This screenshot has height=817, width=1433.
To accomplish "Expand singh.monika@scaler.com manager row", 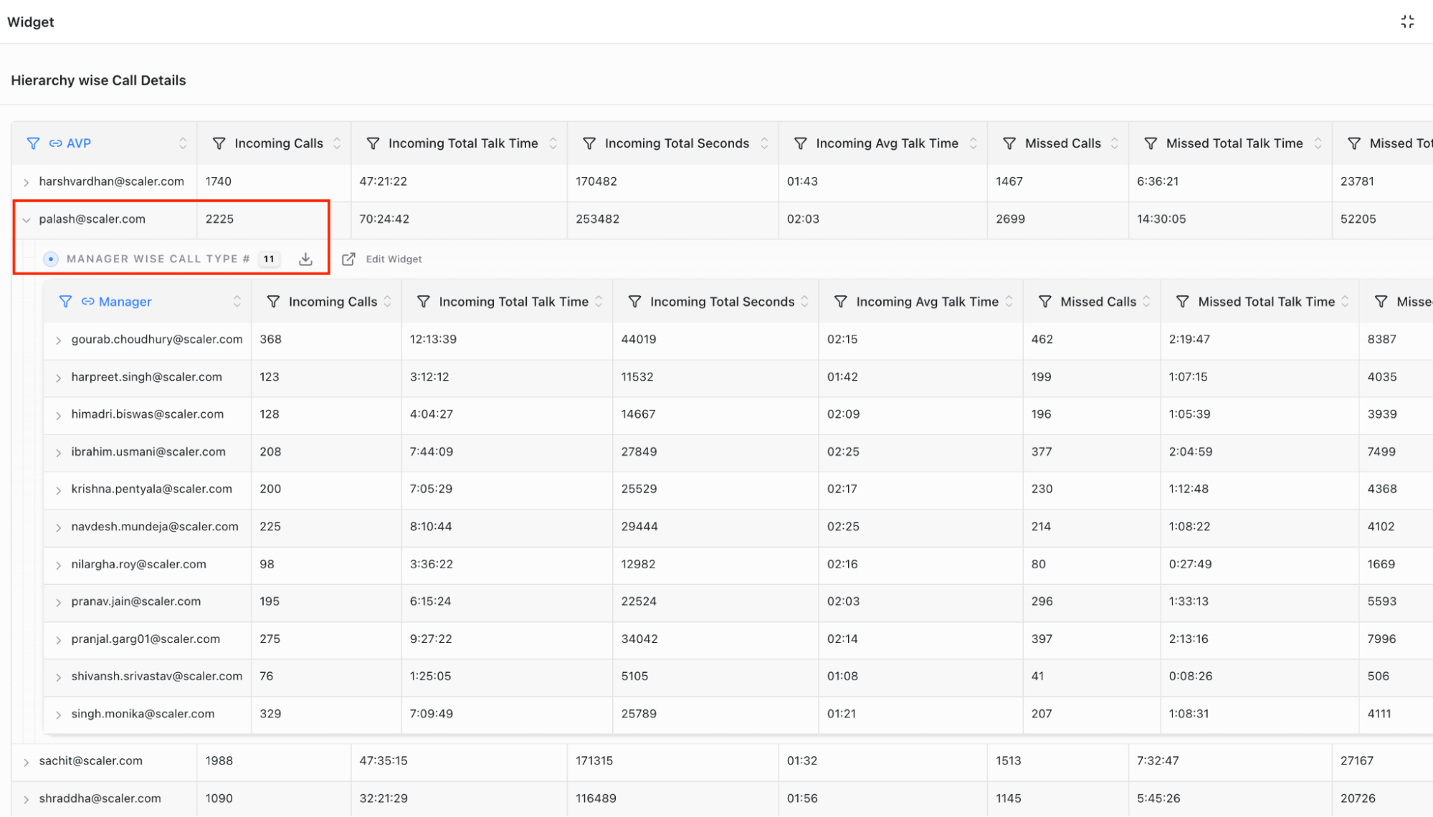I will pyautogui.click(x=59, y=715).
